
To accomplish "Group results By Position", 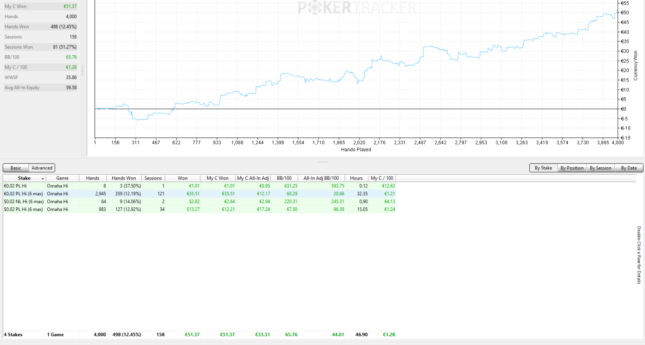I will (x=572, y=168).
